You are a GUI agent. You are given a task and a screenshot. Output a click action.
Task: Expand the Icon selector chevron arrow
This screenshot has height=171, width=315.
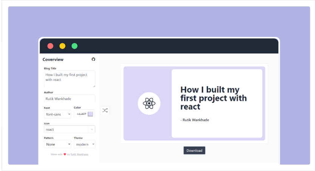(x=92, y=129)
